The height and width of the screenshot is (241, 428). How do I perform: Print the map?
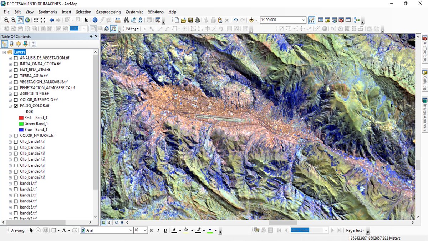click(x=197, y=20)
